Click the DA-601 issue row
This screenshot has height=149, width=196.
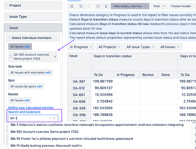79,95
